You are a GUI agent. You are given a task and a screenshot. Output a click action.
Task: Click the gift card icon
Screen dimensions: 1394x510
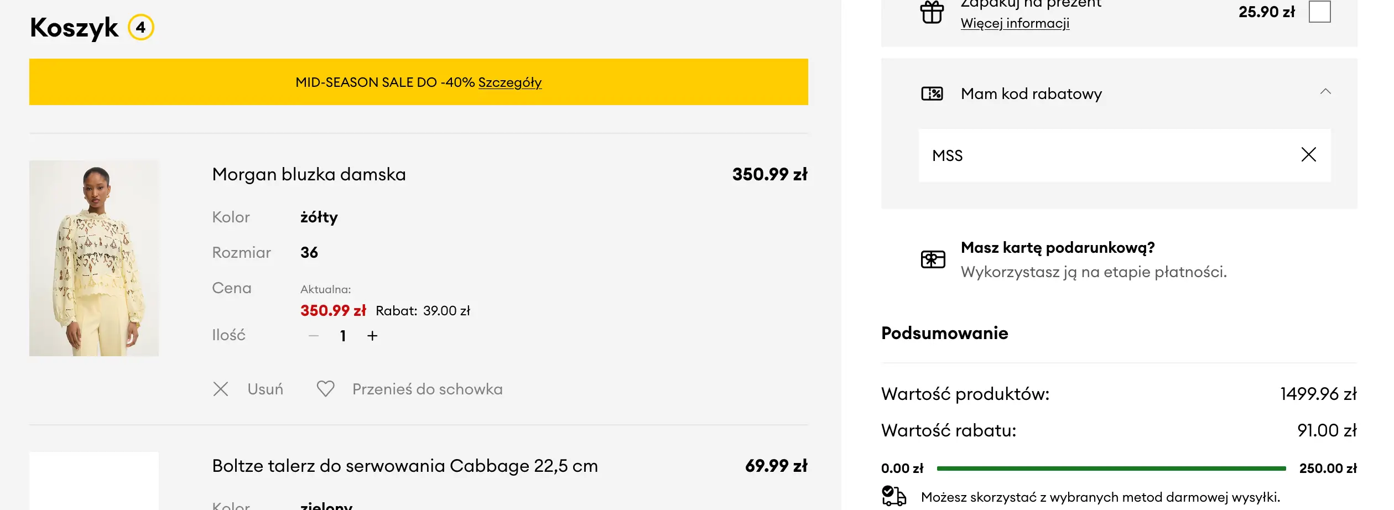click(933, 259)
